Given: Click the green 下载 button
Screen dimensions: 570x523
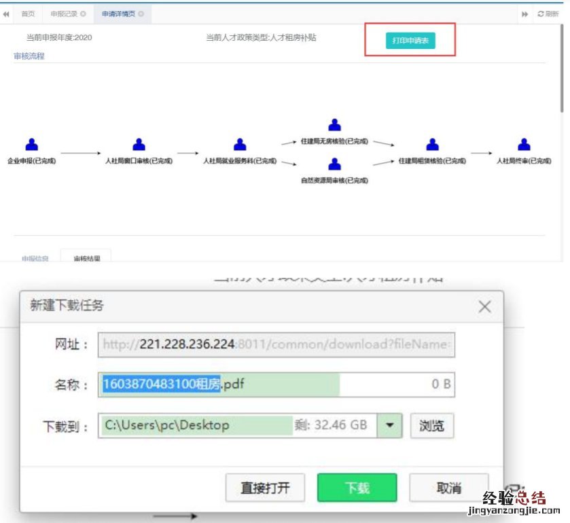Looking at the screenshot, I should (x=357, y=488).
